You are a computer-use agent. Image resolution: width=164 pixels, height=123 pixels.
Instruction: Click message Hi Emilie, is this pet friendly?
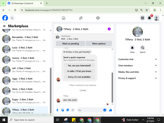tap(77, 52)
